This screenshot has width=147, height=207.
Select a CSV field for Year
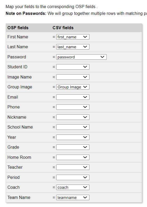(73, 137)
